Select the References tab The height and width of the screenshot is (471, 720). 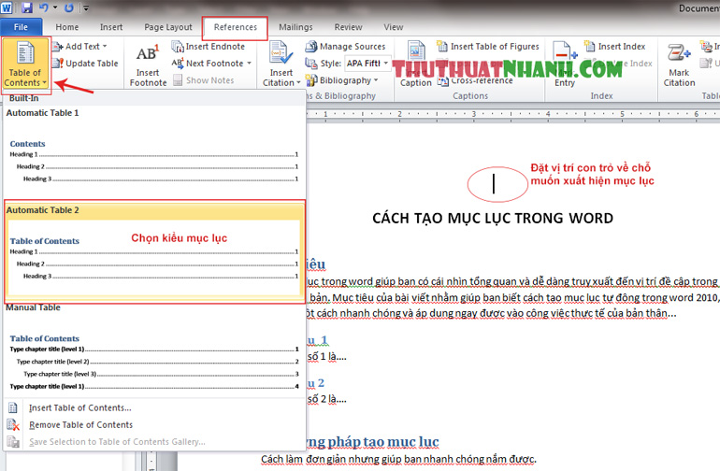(x=235, y=27)
